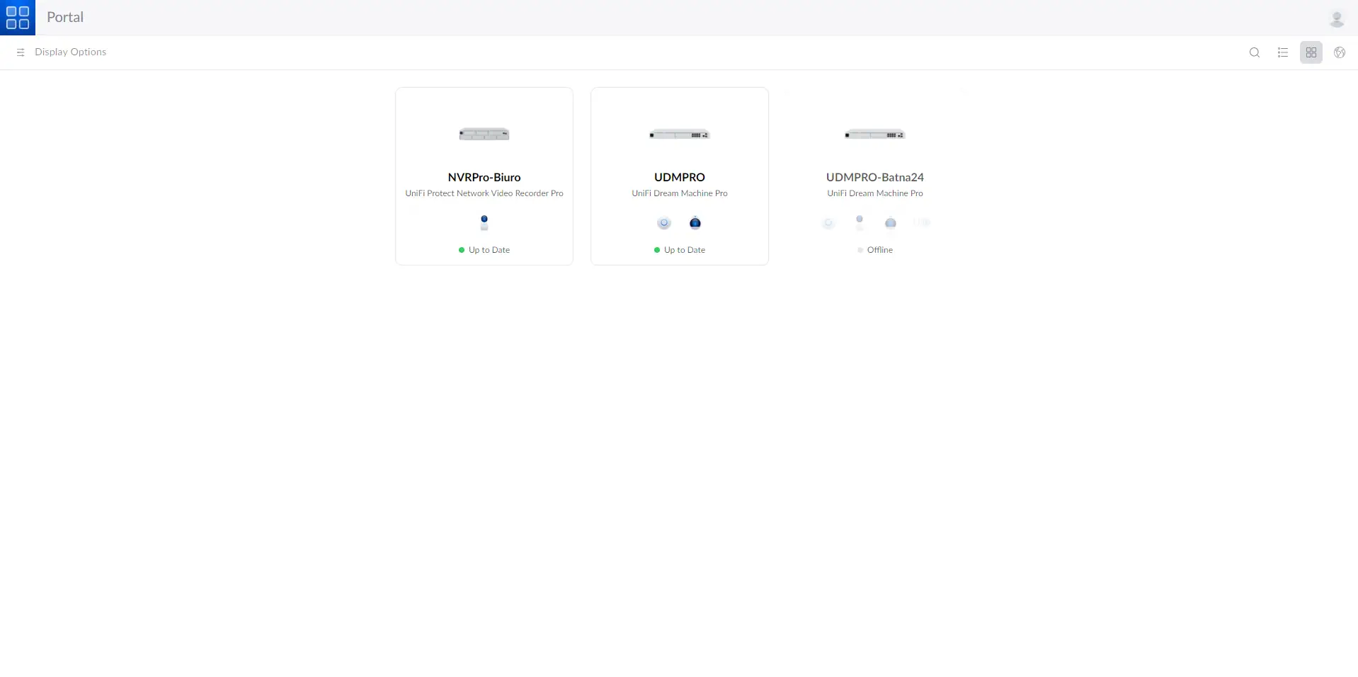
Task: Open the offline UDMPRO-Batna24 console
Action: tap(874, 176)
